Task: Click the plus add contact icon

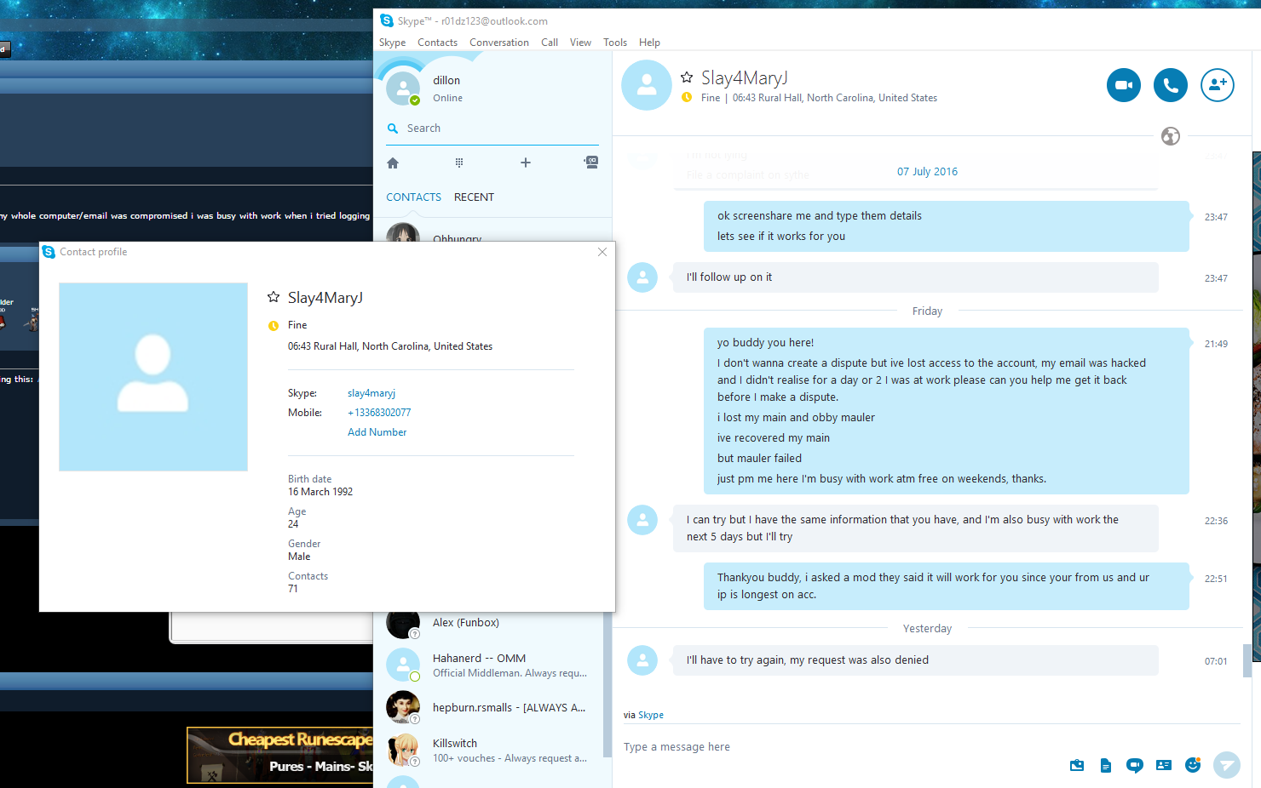Action: coord(526,163)
